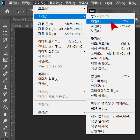Open 캔버스 크기(S) dialog
Viewport: 140px width, 140px height.
click(60, 46)
